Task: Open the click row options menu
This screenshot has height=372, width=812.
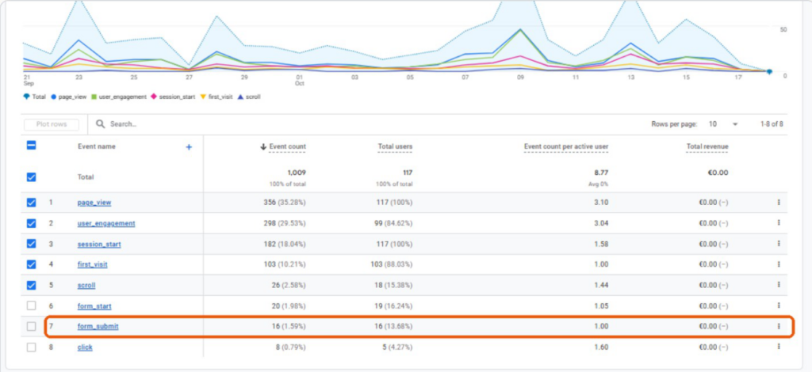Action: (x=779, y=347)
